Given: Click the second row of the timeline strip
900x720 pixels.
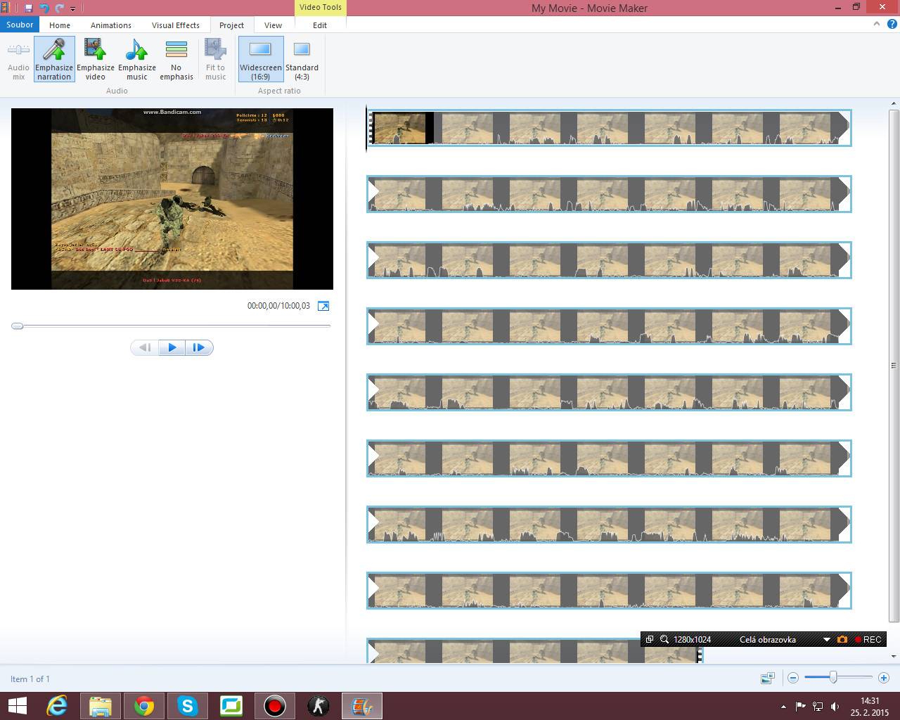Looking at the screenshot, I should [609, 194].
